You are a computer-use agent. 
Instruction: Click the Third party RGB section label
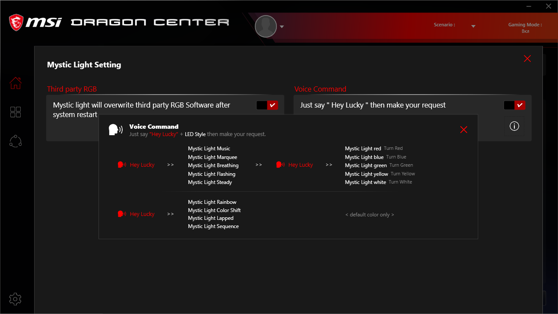point(72,89)
